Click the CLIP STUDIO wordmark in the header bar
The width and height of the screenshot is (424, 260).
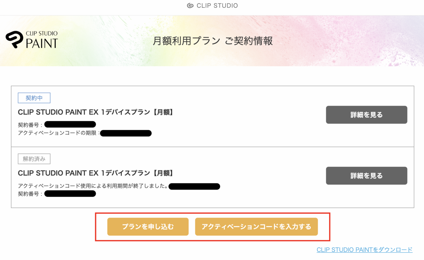[217, 5]
